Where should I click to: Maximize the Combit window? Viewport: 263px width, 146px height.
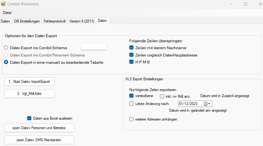(x=245, y=4)
